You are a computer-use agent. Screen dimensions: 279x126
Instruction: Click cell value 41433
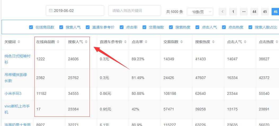(x=201, y=59)
